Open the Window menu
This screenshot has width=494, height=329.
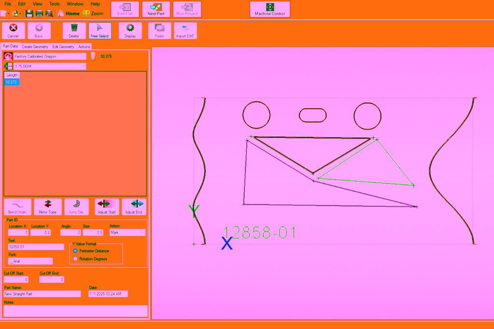click(x=75, y=4)
